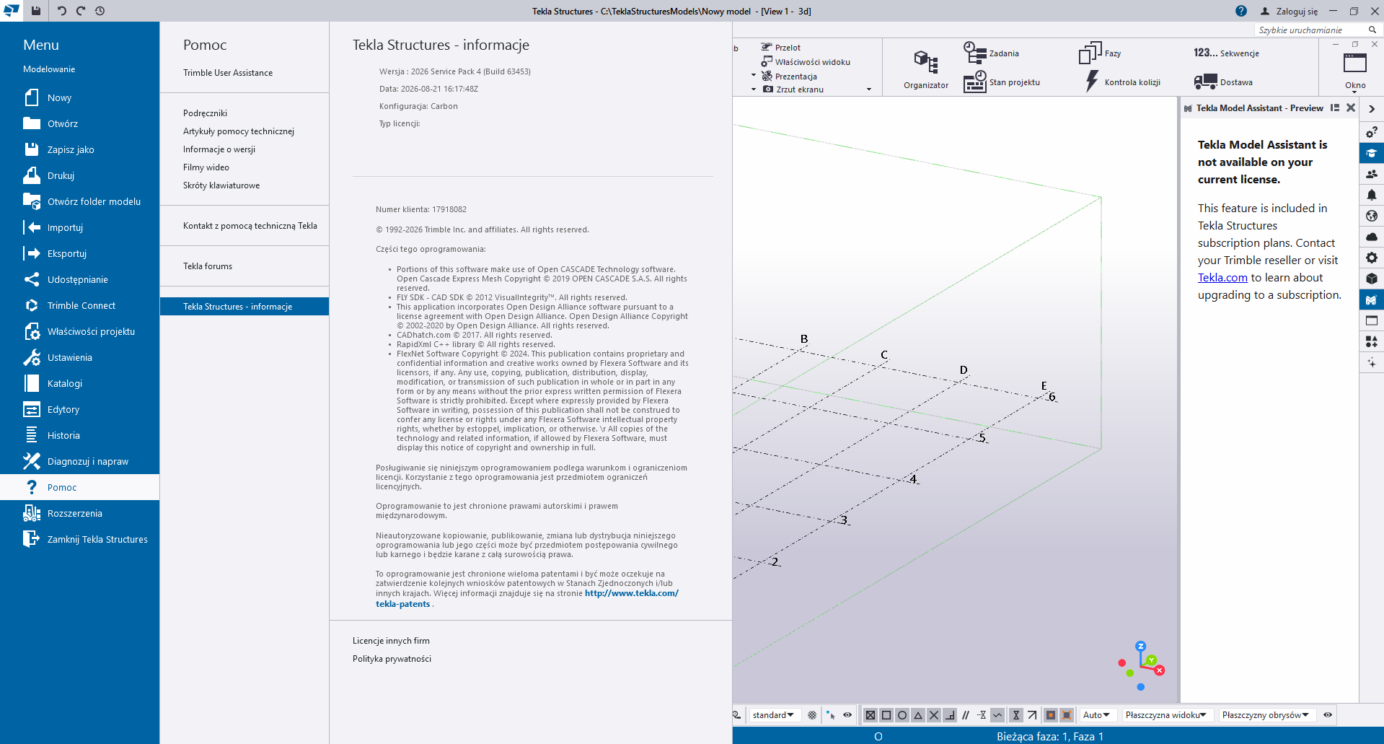Follow the Tekla.com link
The image size is (1384, 744).
tap(1222, 278)
